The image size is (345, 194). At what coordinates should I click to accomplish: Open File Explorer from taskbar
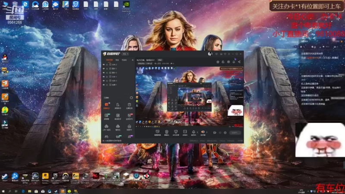[29, 191]
